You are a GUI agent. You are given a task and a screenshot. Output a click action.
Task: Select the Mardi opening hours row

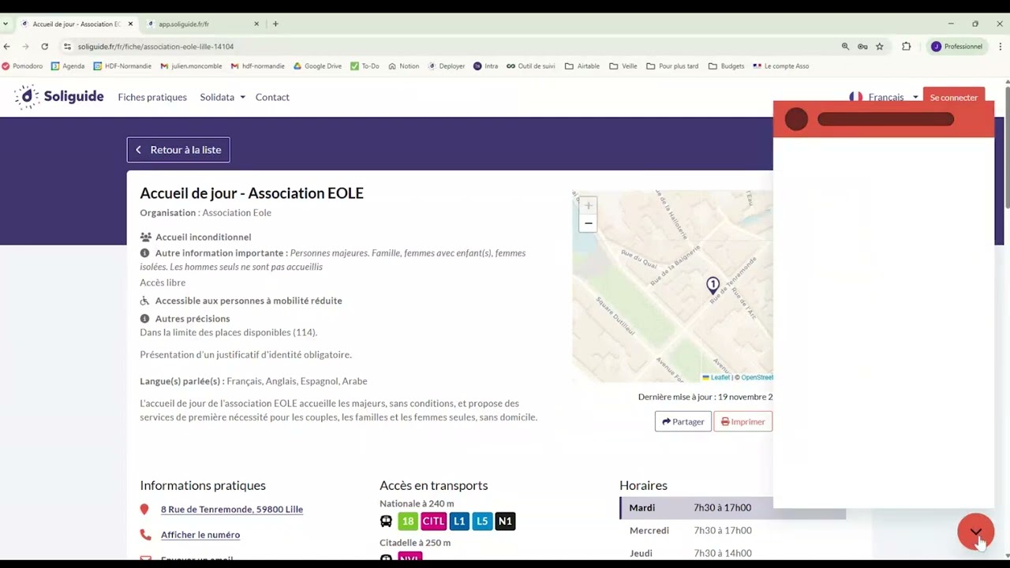(x=732, y=508)
